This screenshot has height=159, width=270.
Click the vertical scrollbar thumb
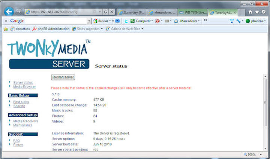[265, 103]
